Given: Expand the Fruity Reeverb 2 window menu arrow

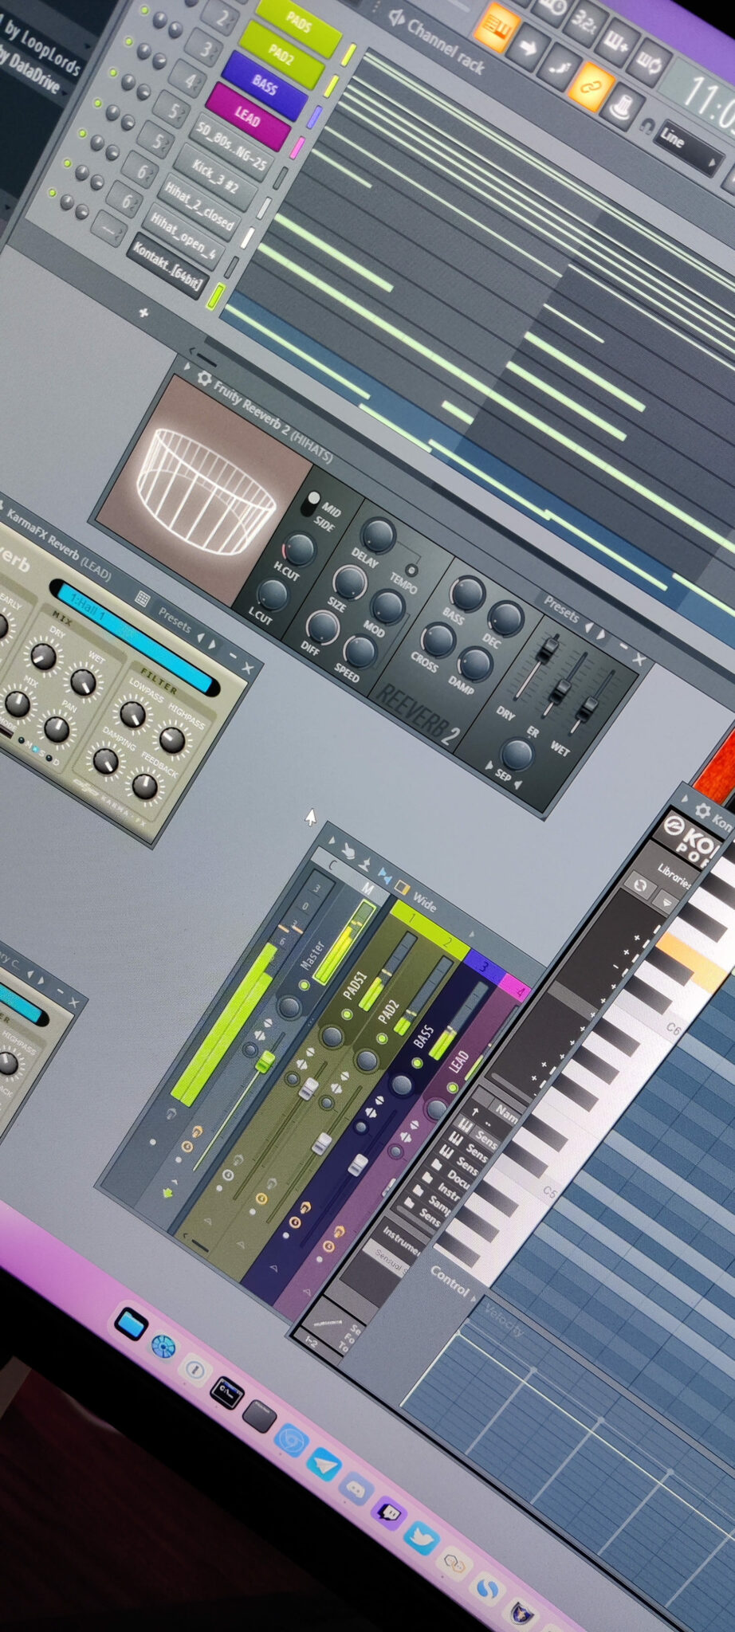Looking at the screenshot, I should [187, 367].
